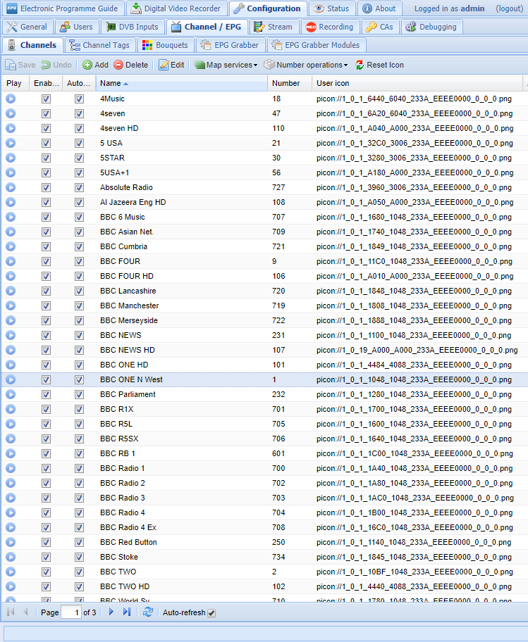This screenshot has height=642, width=528.
Task: Go to the first page
Action: (x=11, y=612)
